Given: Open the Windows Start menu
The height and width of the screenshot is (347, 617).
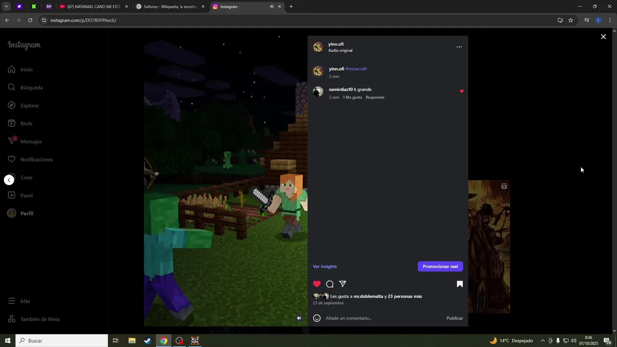Looking at the screenshot, I should tap(8, 341).
